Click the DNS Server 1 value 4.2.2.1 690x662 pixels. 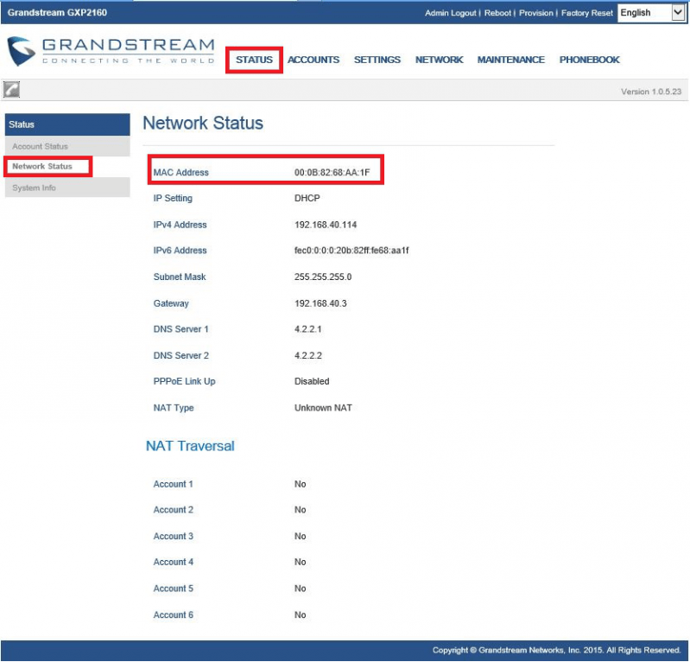point(308,329)
